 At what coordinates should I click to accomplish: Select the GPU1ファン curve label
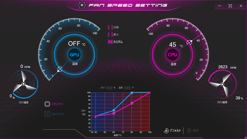(x=58, y=114)
